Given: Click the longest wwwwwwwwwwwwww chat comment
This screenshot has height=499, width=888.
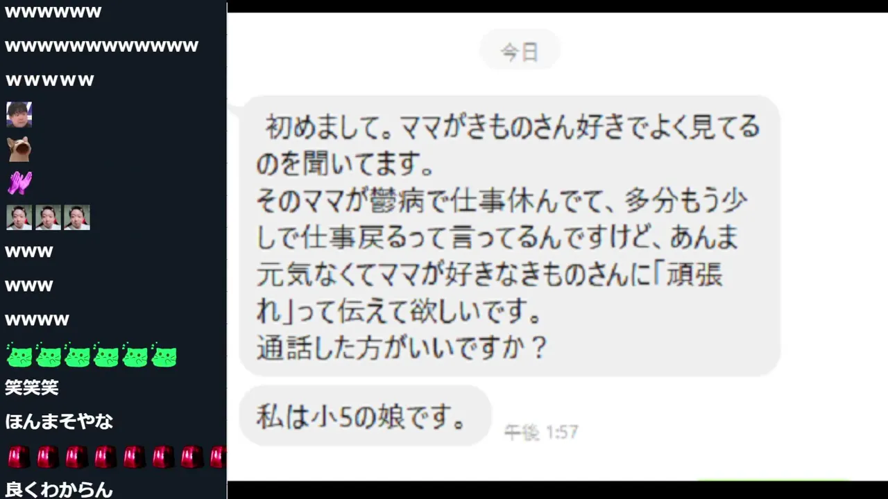Looking at the screenshot, I should [x=102, y=46].
